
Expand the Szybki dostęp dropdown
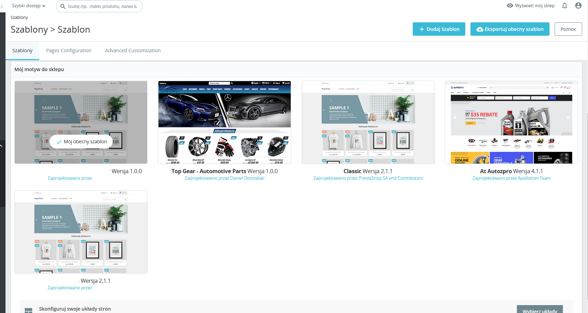click(29, 6)
